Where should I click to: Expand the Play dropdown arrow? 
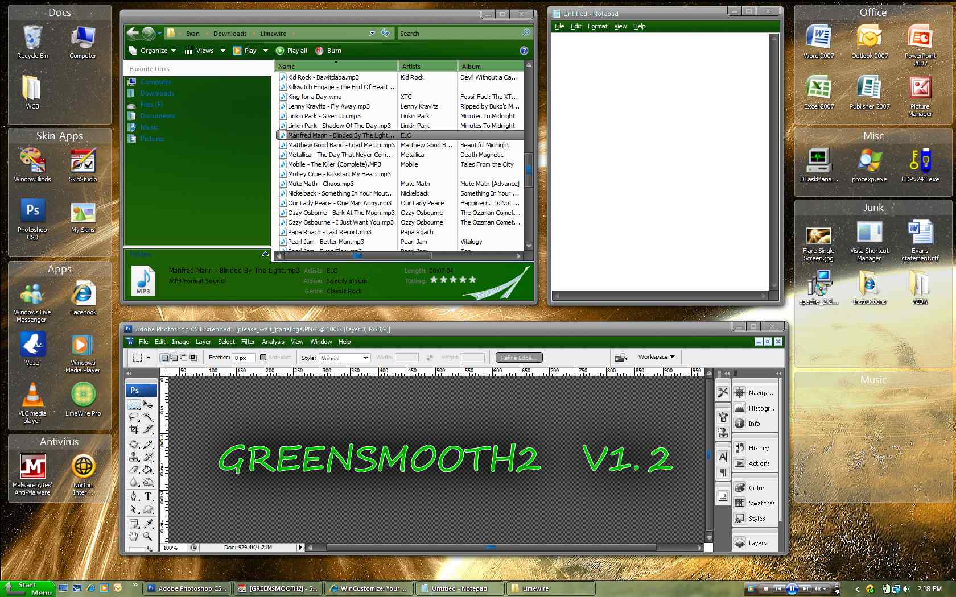266,51
